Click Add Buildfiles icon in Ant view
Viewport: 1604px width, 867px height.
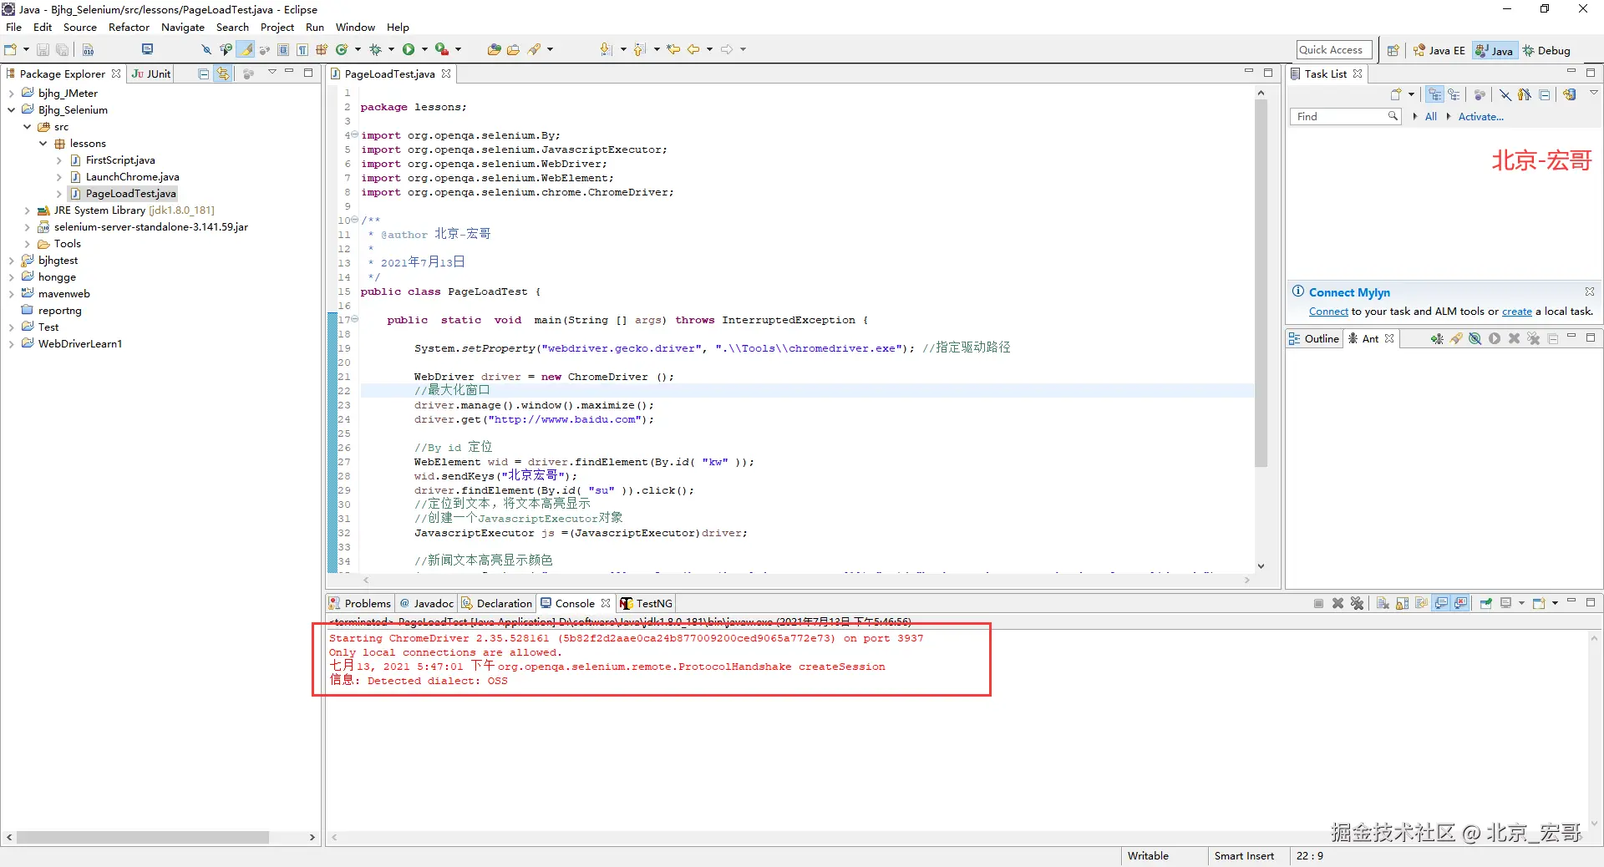pos(1436,339)
